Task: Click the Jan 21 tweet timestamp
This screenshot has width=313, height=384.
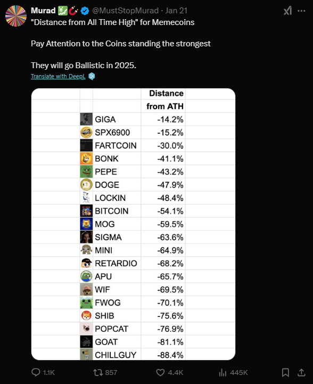Action: click(x=176, y=11)
